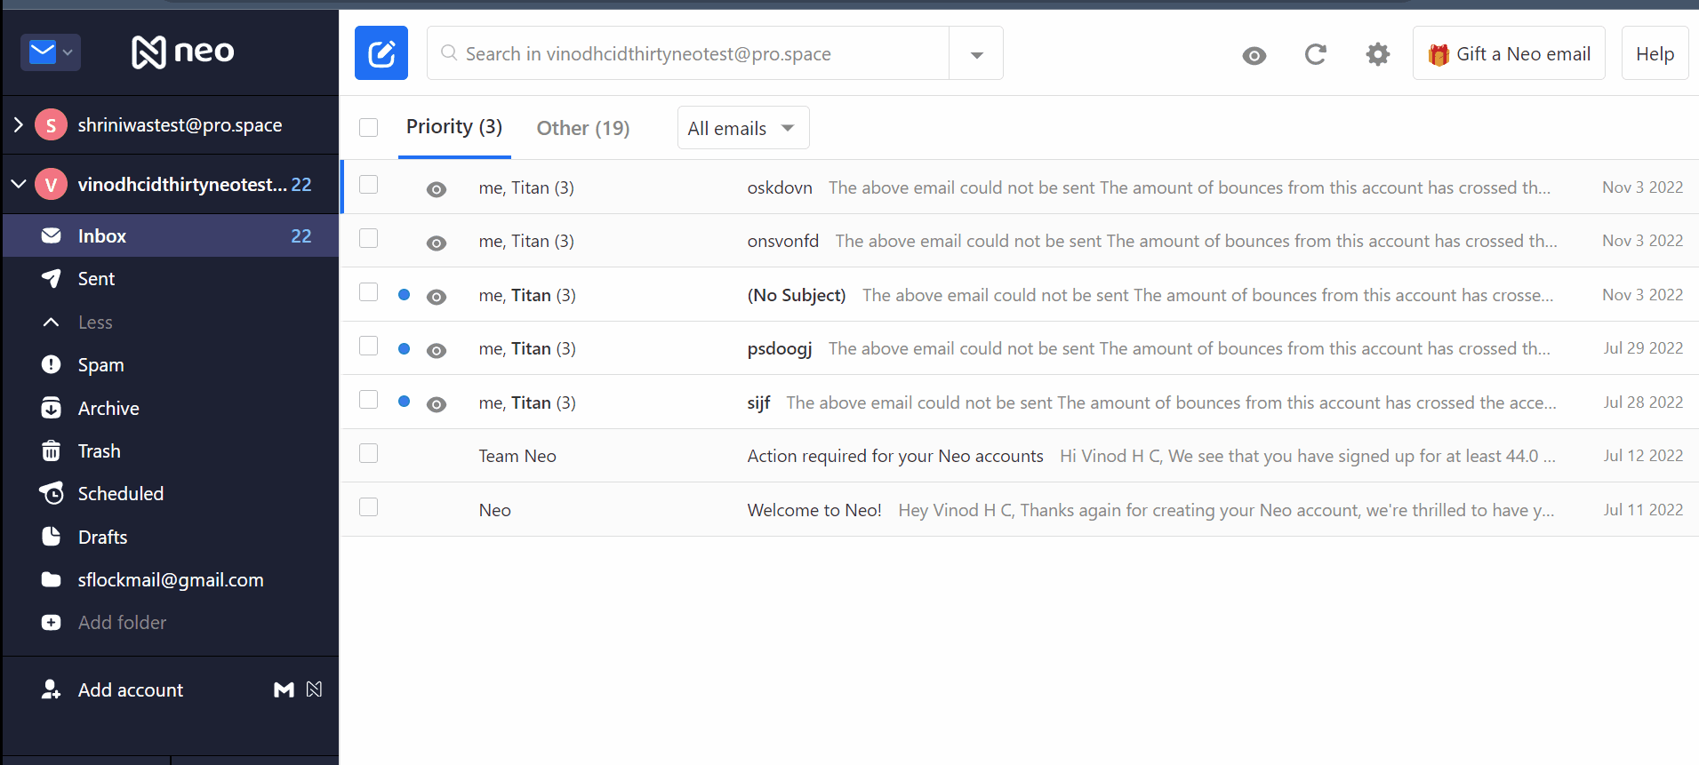Open the Spam folder
Image resolution: width=1699 pixels, height=765 pixels.
click(x=171, y=364)
